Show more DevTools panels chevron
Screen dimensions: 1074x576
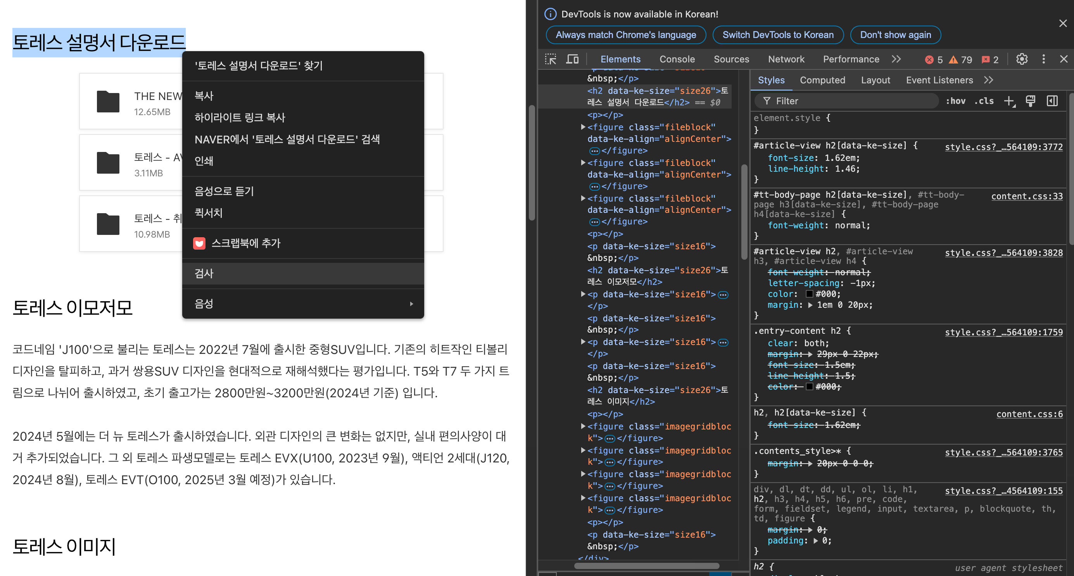[x=896, y=59]
